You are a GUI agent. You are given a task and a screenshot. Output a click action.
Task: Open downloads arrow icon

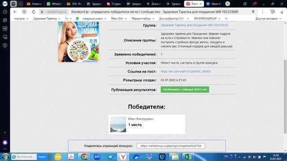[x=282, y=12]
